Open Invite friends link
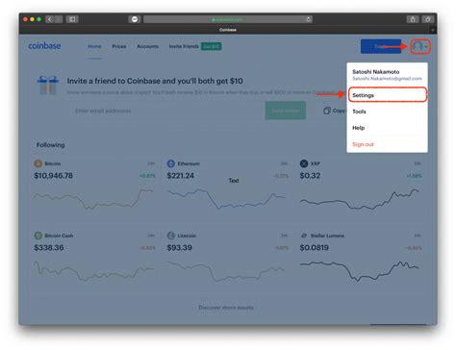The width and height of the screenshot is (456, 350). [x=184, y=46]
